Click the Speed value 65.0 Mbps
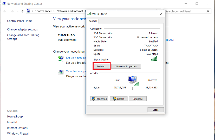The height and width of the screenshot is (140, 215). pyautogui.click(x=152, y=54)
